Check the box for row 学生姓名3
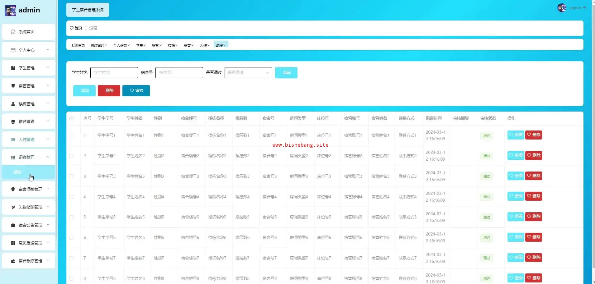The height and width of the screenshot is (284, 595). tap(72, 176)
